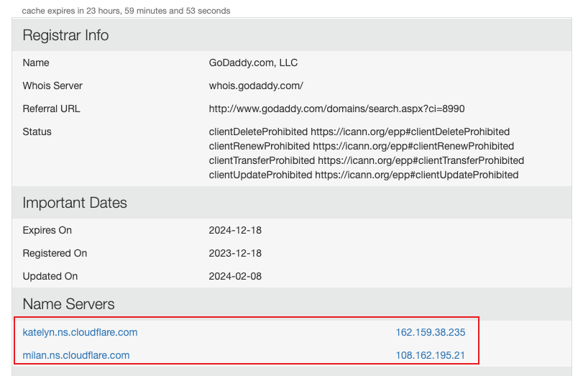The image size is (583, 376).
Task: Click the Registered On label
Action: click(55, 253)
